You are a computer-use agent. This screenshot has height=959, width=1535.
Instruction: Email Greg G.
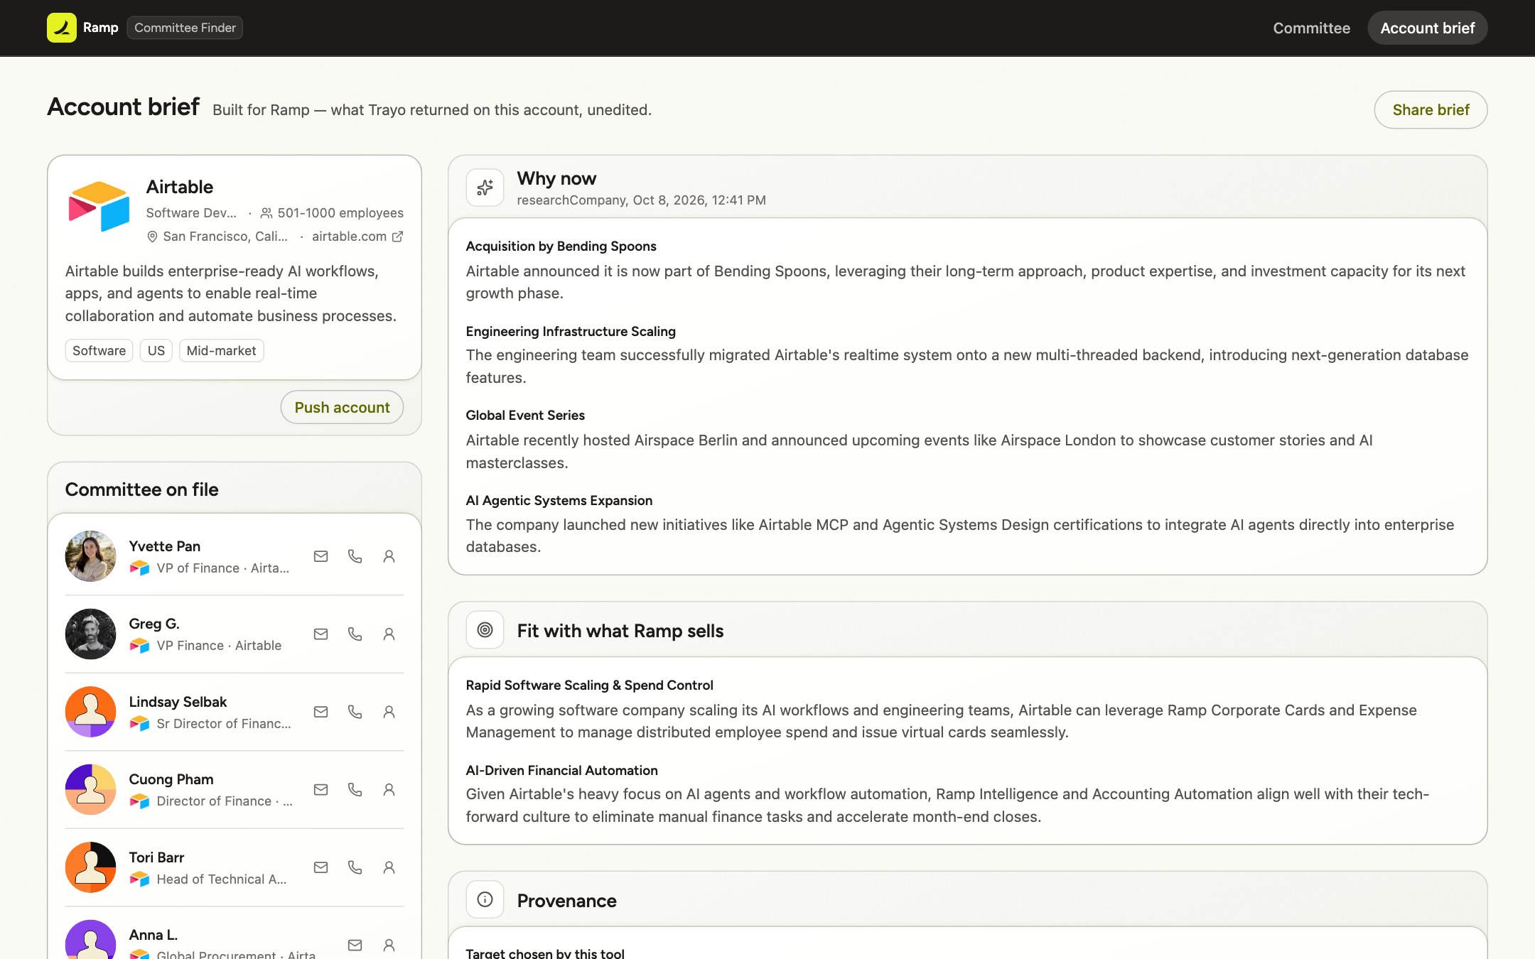click(x=321, y=634)
